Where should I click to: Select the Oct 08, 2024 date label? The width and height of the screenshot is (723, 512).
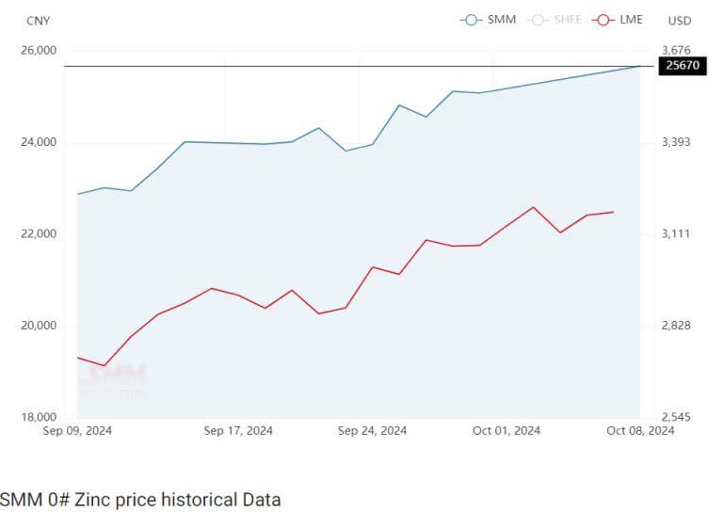pos(640,431)
